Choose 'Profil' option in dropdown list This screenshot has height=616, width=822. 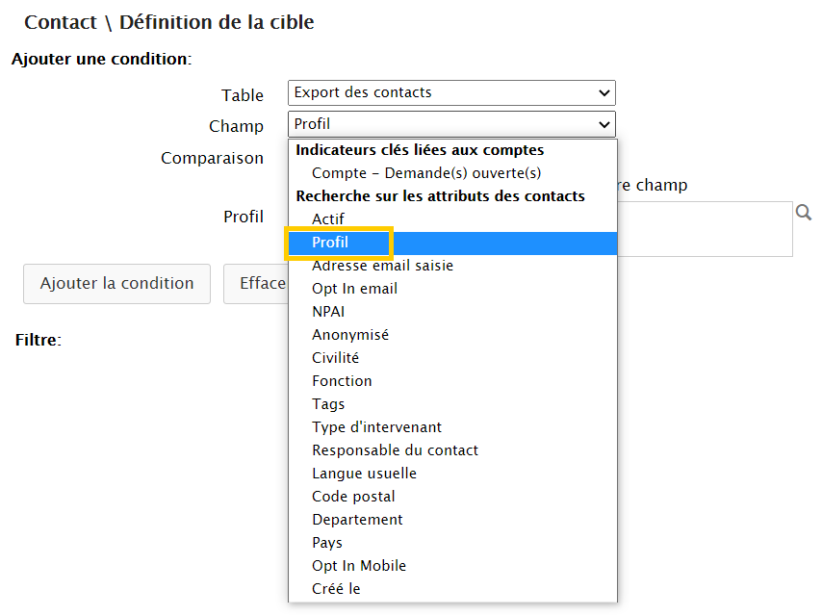330,243
